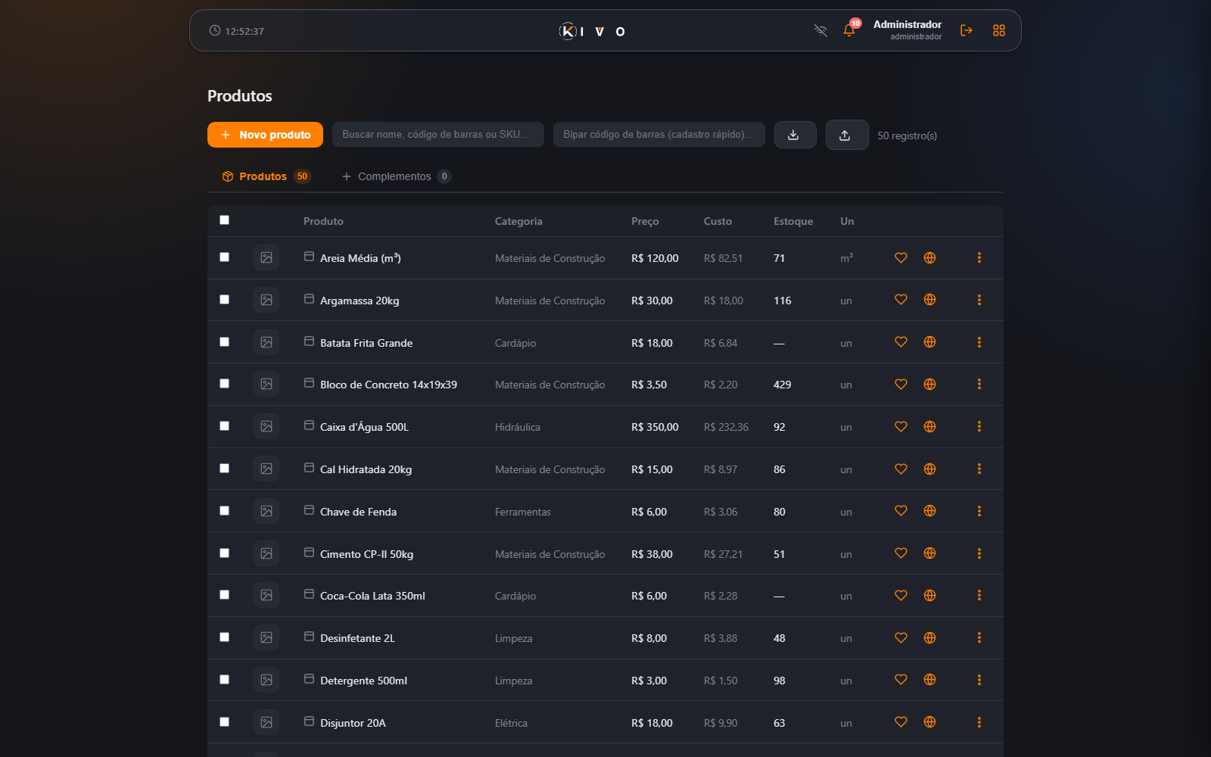Toggle the select-all header checkbox
This screenshot has width=1211, height=757.
224,220
